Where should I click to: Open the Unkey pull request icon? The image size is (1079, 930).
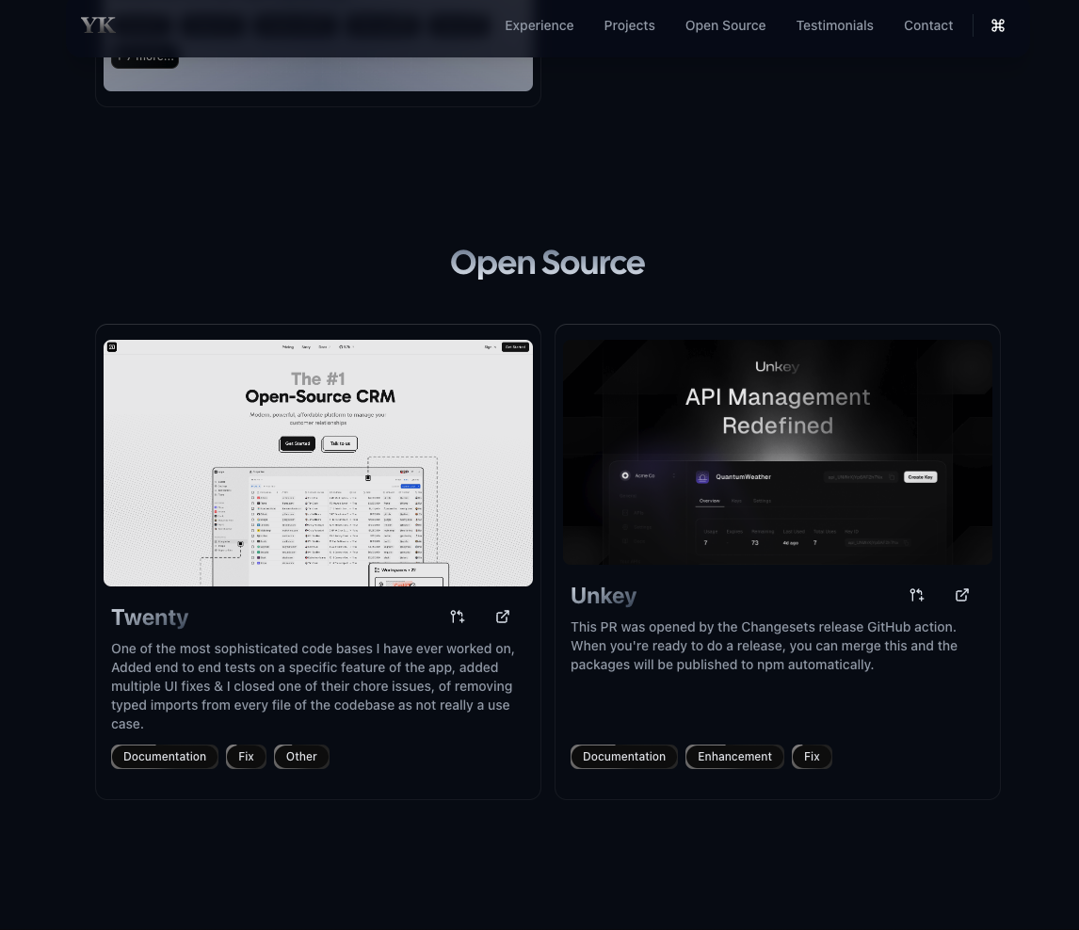click(x=917, y=595)
